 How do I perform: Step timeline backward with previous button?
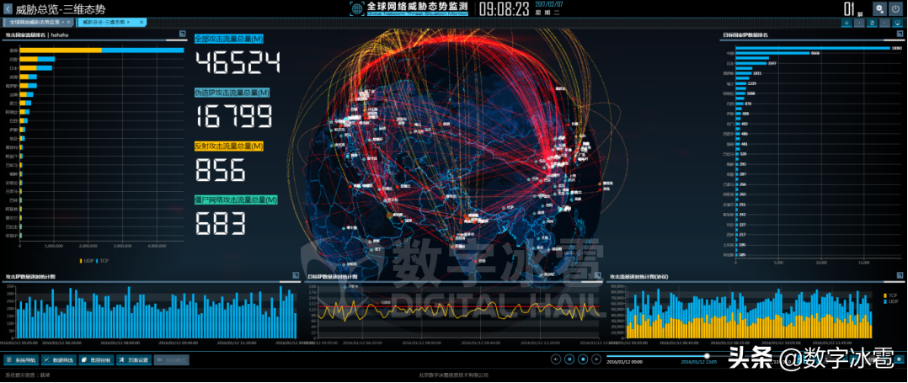tap(556, 359)
